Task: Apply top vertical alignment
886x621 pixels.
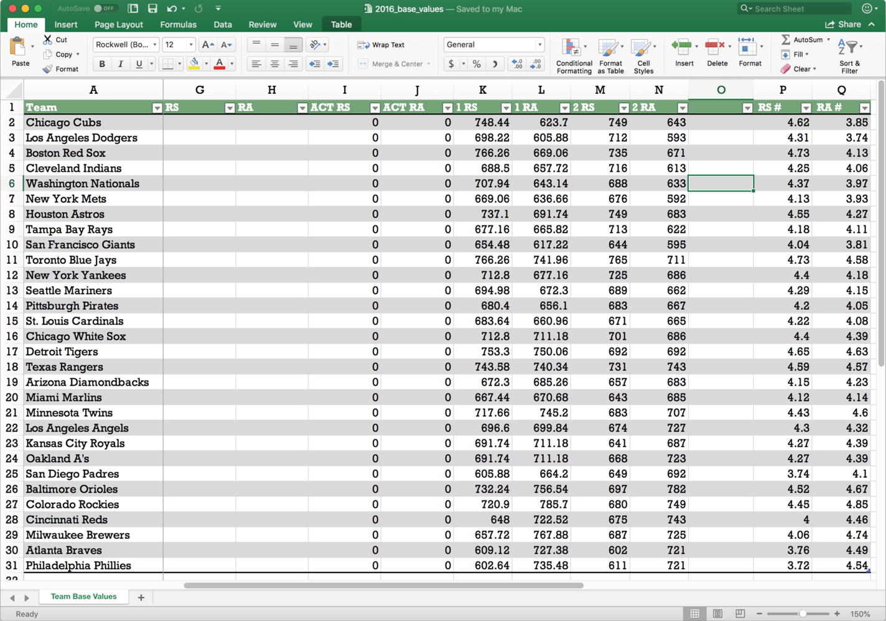Action: pos(256,44)
